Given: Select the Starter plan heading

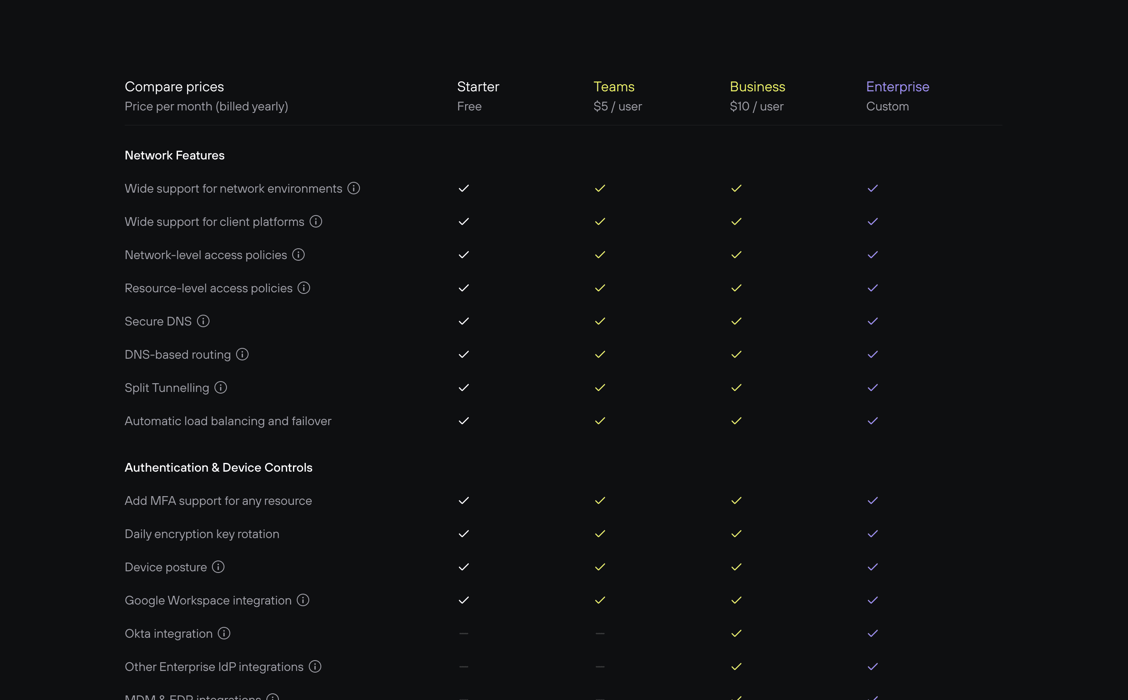Looking at the screenshot, I should pos(478,87).
